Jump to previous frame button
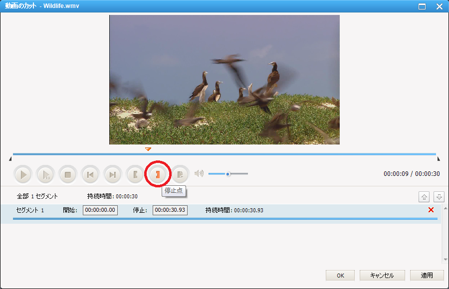This screenshot has height=289, width=449. pyautogui.click(x=90, y=174)
